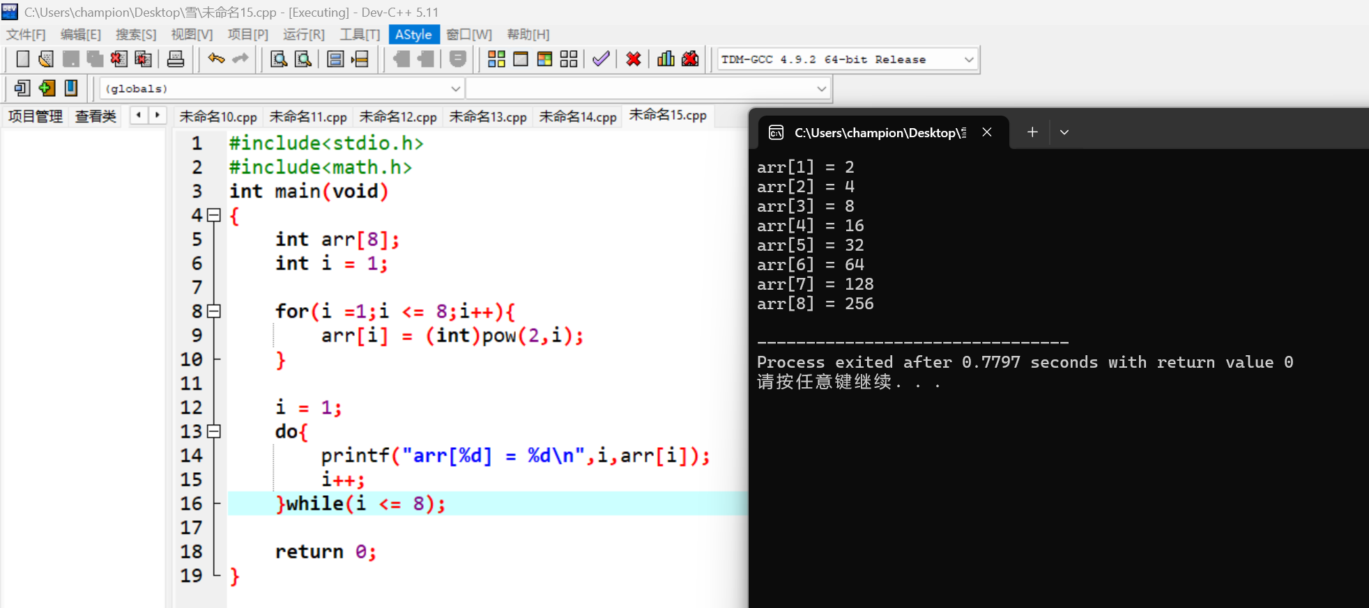Collapse the for-loop fold at line 8

click(x=214, y=311)
